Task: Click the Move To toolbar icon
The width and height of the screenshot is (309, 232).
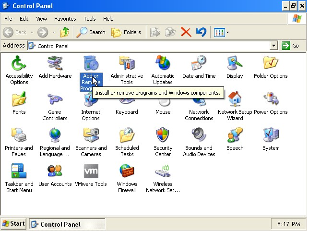Action: pos(155,32)
